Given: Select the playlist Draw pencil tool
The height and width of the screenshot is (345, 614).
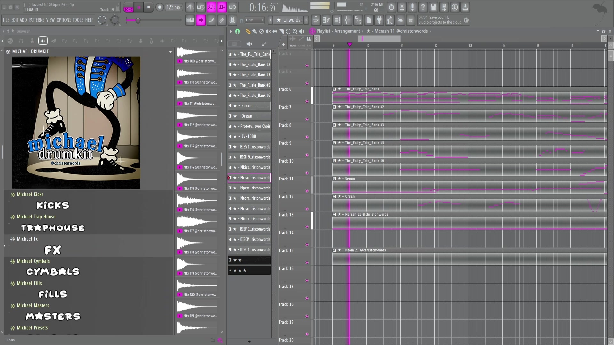Looking at the screenshot, I should pyautogui.click(x=248, y=31).
